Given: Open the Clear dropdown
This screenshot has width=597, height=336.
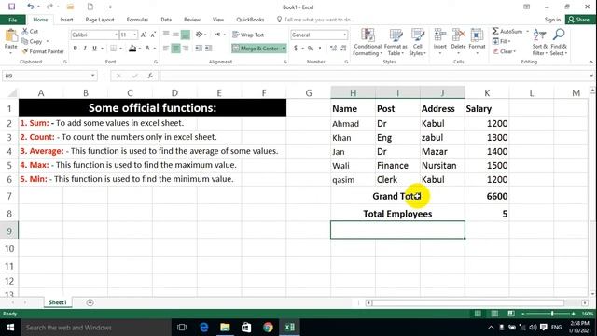Looking at the screenshot, I should point(504,51).
